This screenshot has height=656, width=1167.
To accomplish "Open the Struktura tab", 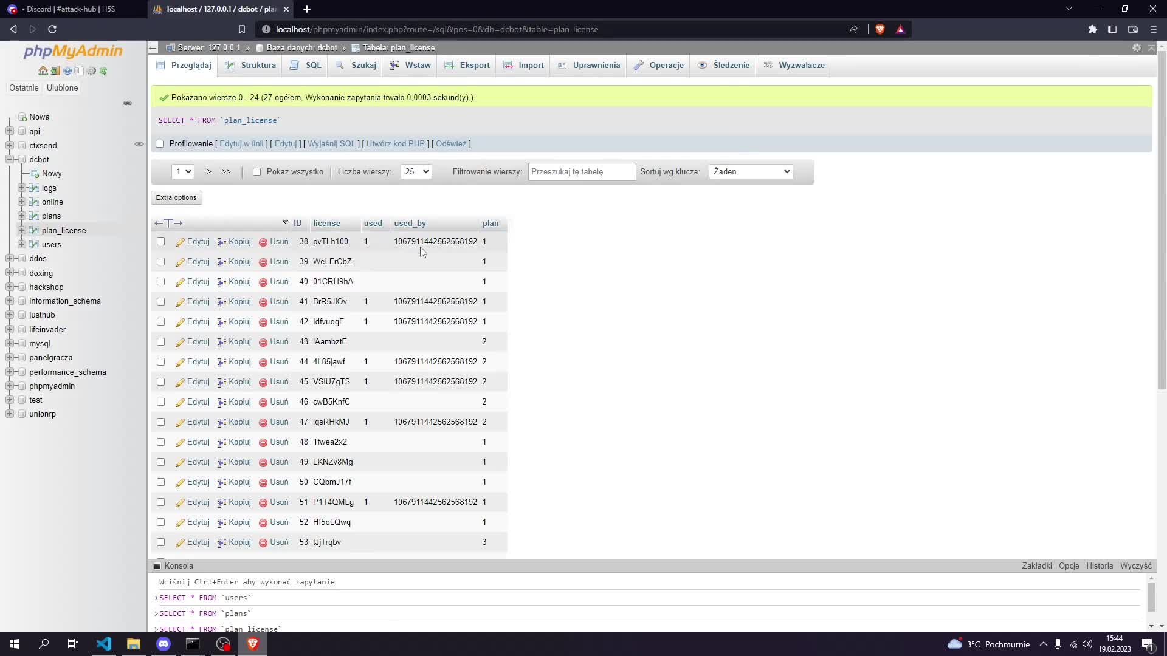I will 250,65.
